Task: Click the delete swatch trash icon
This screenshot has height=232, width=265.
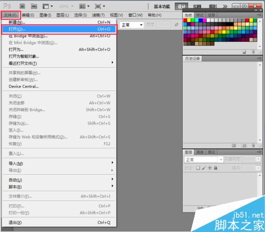Action: 253,52
